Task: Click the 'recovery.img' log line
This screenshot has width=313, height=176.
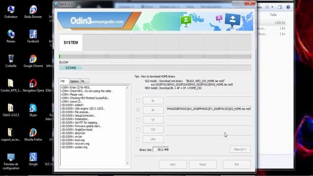Action: (75, 144)
